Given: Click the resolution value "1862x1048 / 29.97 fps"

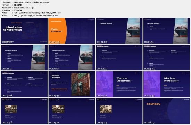Looking at the screenshot, I should 24,8.
